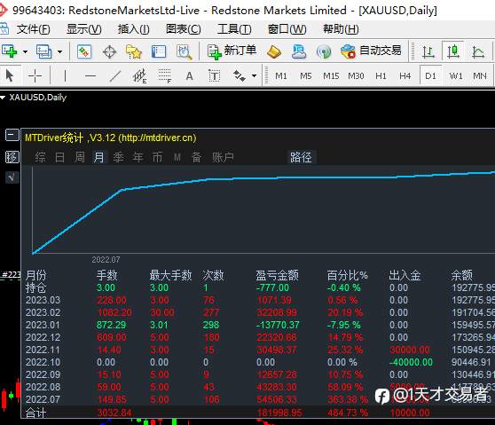The image size is (495, 425).
Task: Select the vertical line drawing tool
Action: click(x=65, y=75)
